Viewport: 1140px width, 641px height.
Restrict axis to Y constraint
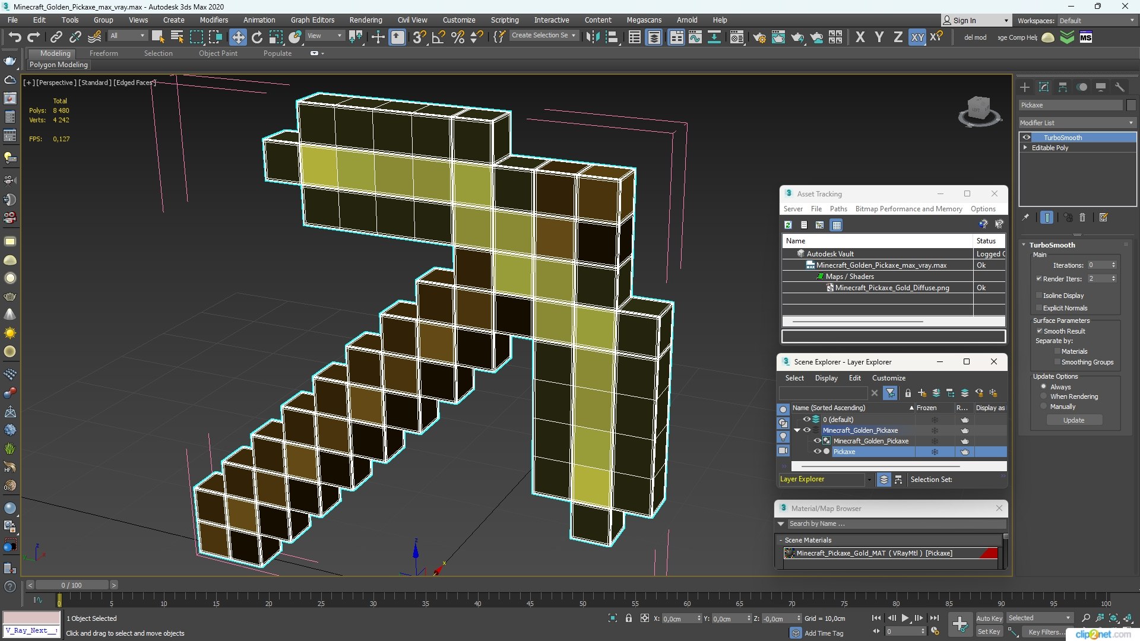879,37
